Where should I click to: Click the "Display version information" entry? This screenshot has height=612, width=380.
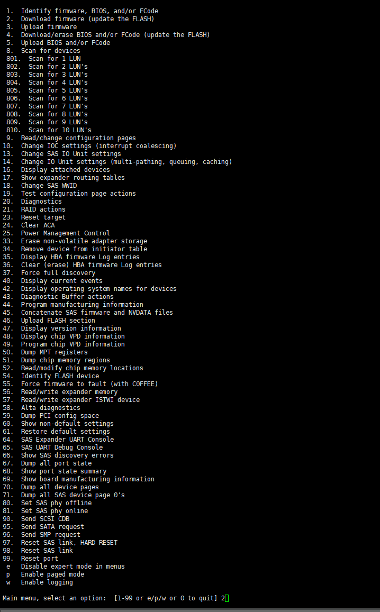[x=71, y=328]
